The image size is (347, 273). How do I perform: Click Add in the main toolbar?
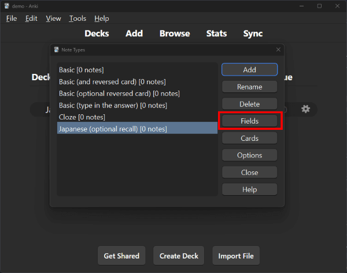pyautogui.click(x=134, y=33)
